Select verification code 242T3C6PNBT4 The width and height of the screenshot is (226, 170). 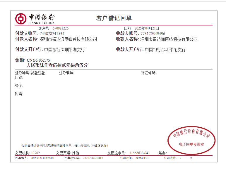[x=93, y=158]
